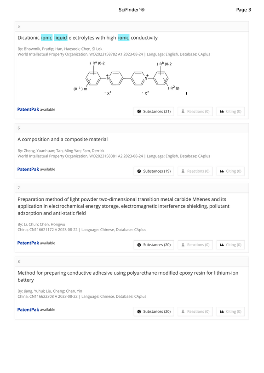Click PatentPak link under result 5
The width and height of the screenshot is (264, 373).
[x=28, y=109]
